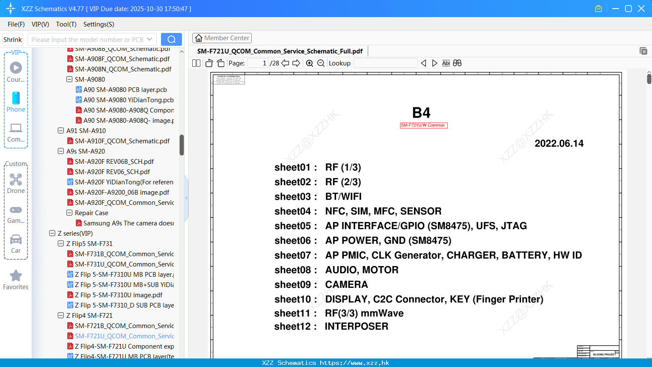Click model number search field
The height and width of the screenshot is (367, 652).
click(87, 39)
